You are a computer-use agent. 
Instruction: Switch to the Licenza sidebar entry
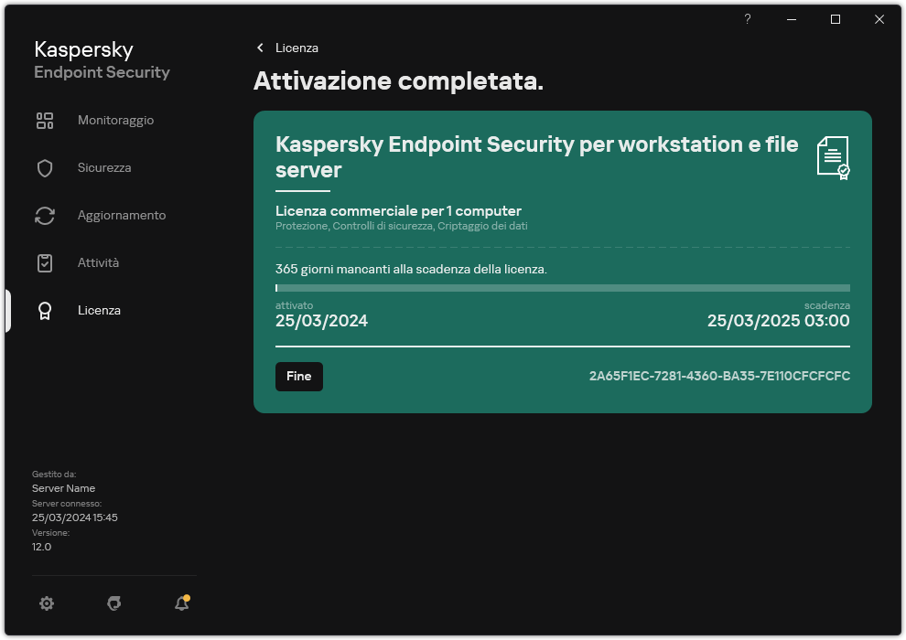tap(98, 310)
